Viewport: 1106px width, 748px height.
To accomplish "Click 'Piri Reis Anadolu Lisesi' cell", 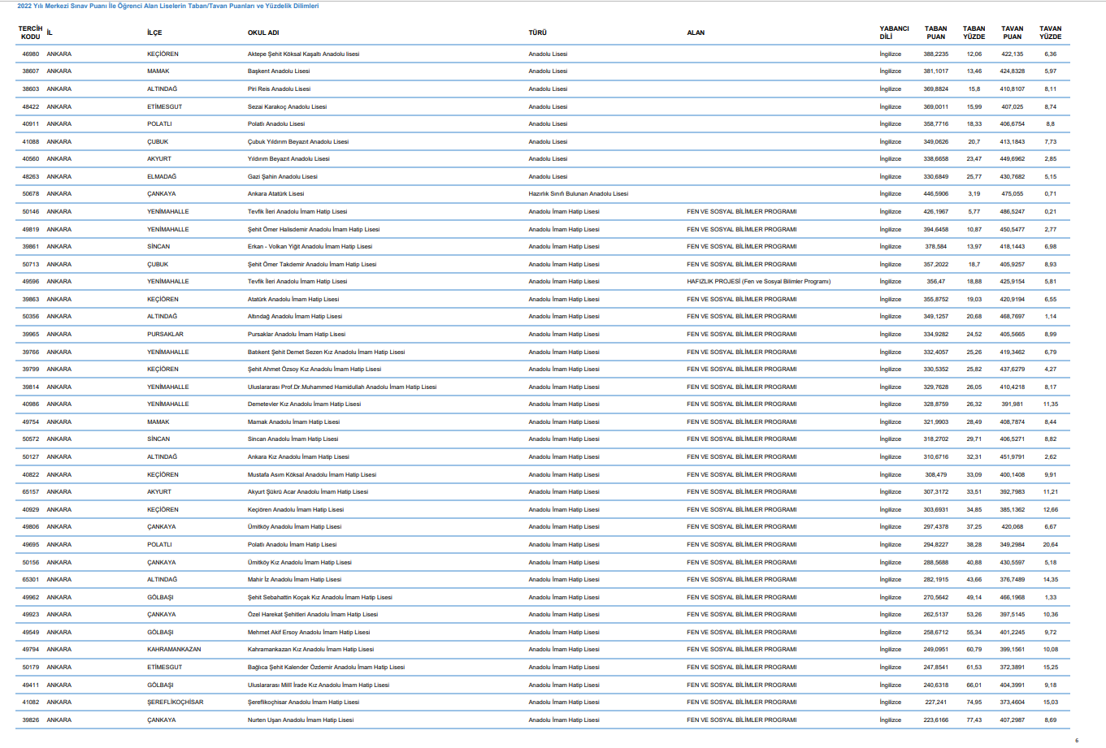I will tap(279, 89).
